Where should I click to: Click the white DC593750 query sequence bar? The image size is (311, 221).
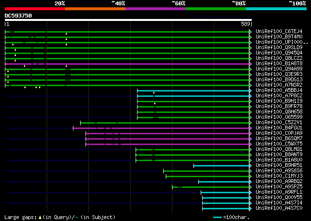click(x=128, y=20)
